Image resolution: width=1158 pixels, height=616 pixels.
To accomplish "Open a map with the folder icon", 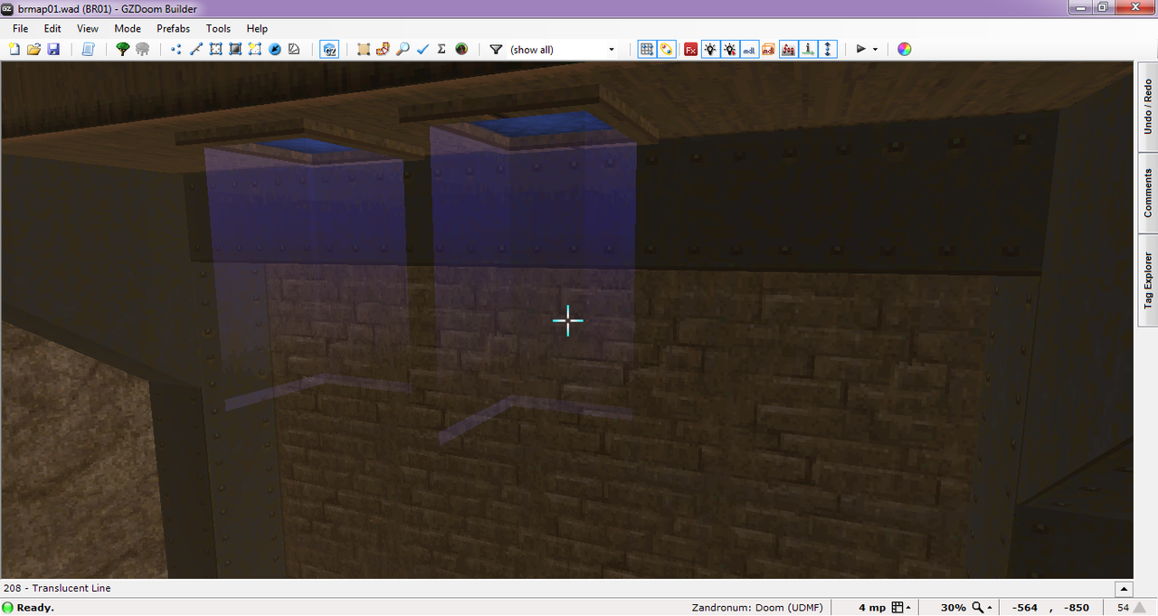I will click(33, 49).
